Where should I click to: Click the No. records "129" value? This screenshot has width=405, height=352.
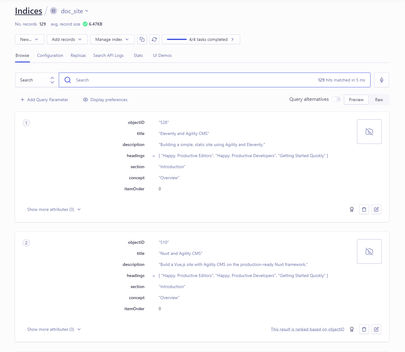pos(42,24)
